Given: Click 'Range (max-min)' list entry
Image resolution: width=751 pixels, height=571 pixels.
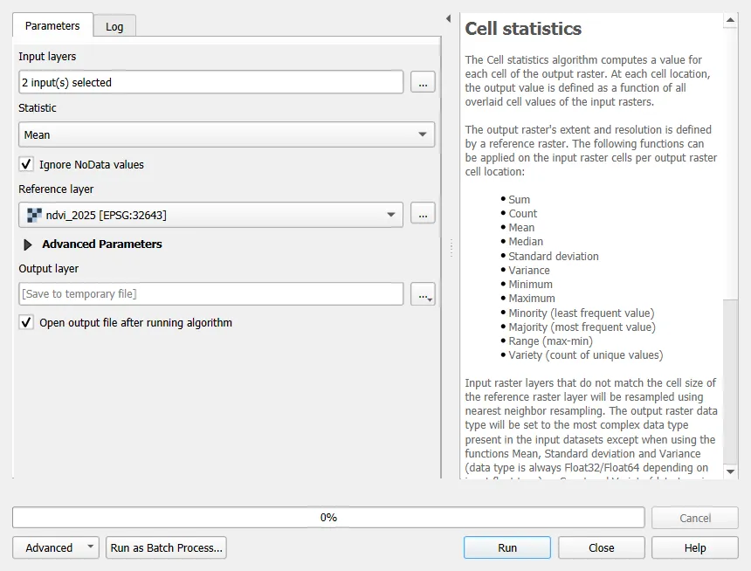Looking at the screenshot, I should point(551,341).
